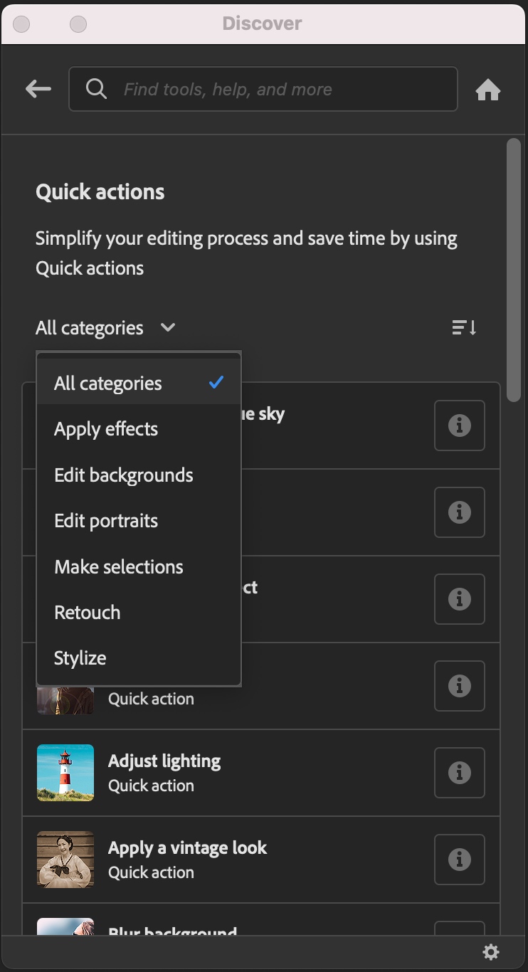This screenshot has height=972, width=528.
Task: Open the sort order icon
Action: 464,328
